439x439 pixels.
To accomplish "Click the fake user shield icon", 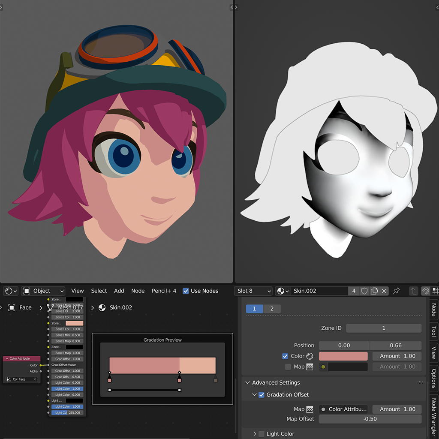I will [364, 291].
